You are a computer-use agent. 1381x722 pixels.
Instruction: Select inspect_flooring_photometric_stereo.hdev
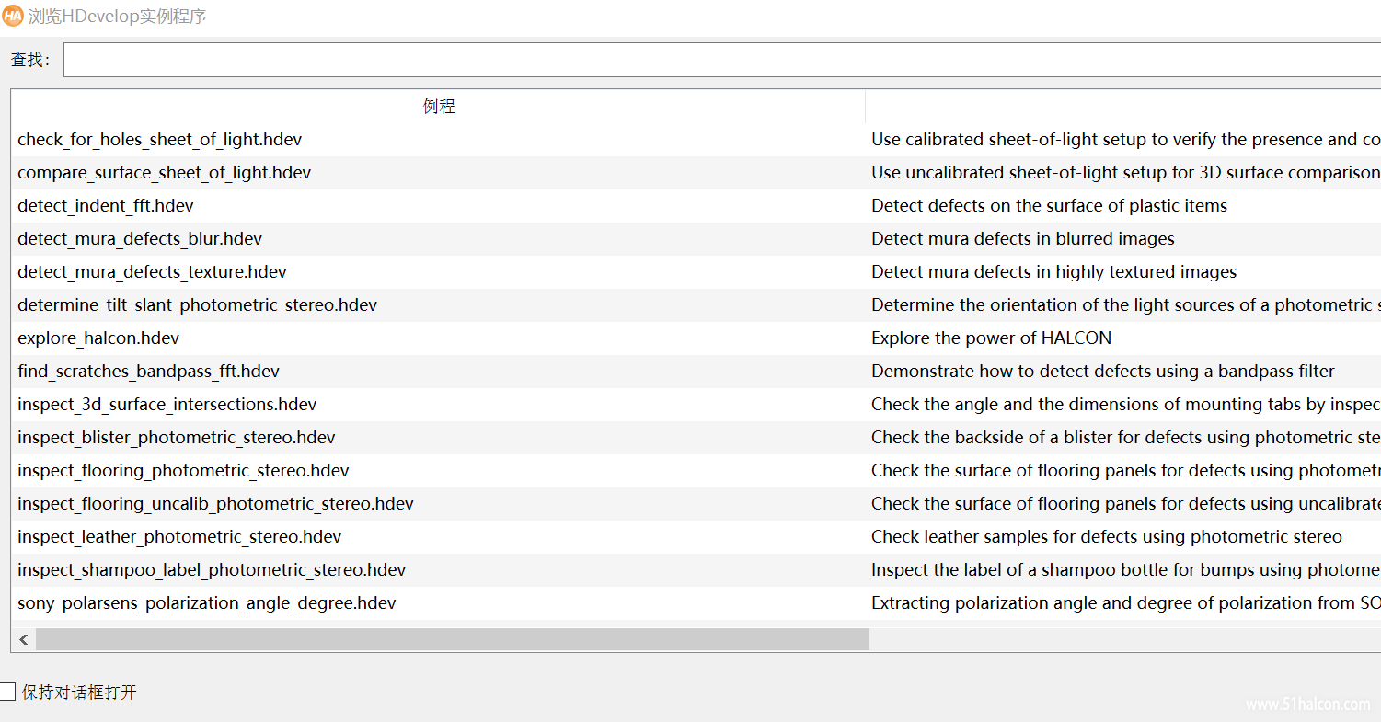pos(184,471)
